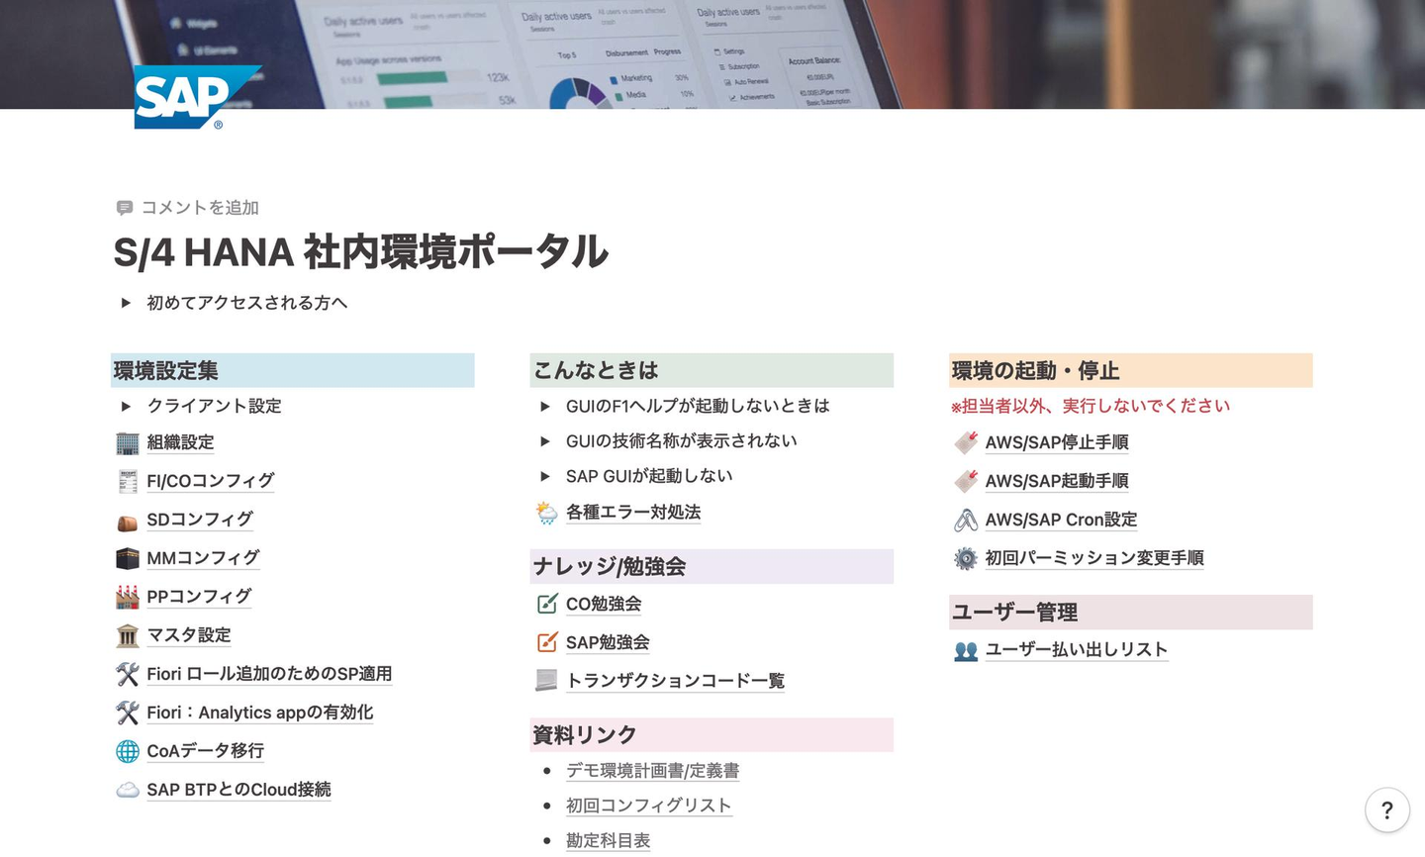Open the デモ環境計画書/定義書 link

tap(653, 771)
